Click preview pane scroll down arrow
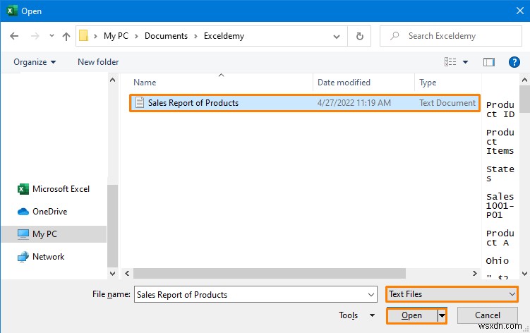The width and height of the screenshot is (530, 333). tap(524, 273)
